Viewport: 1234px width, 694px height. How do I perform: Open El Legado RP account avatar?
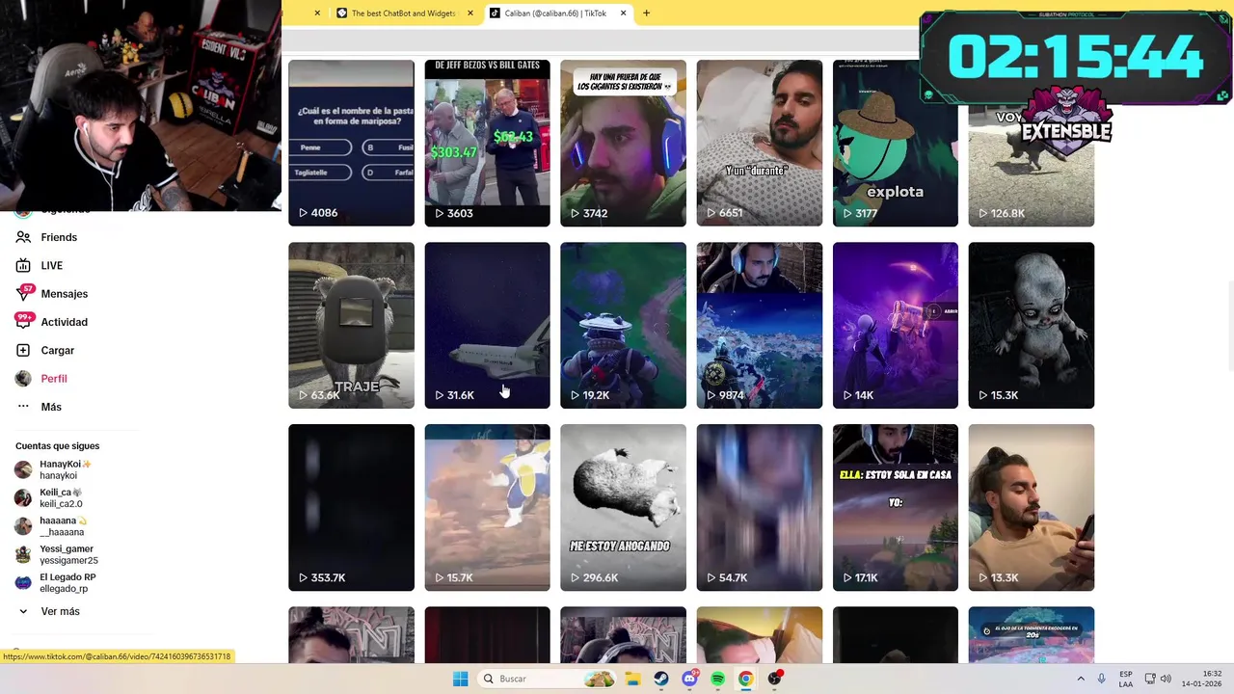point(23,582)
